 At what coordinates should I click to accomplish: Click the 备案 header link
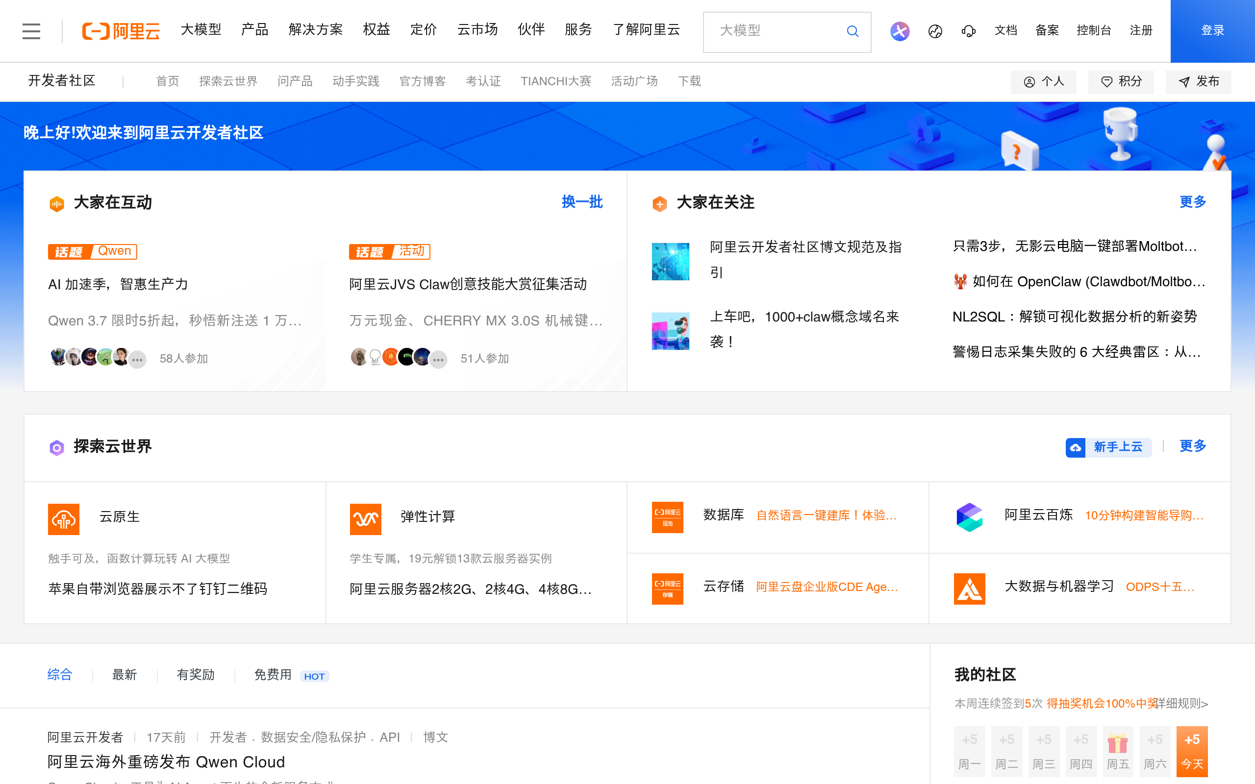tap(1047, 30)
